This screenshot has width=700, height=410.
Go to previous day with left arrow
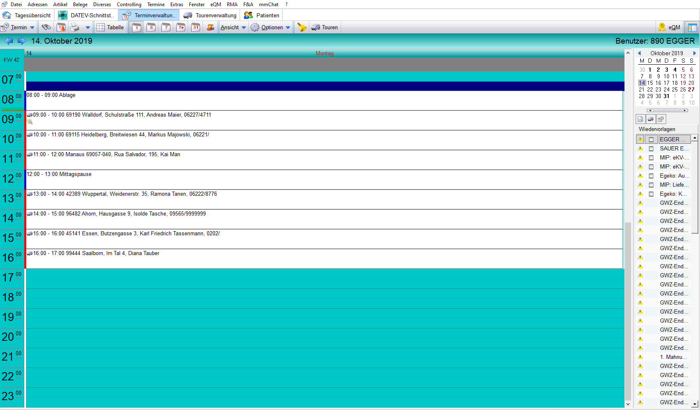point(9,41)
